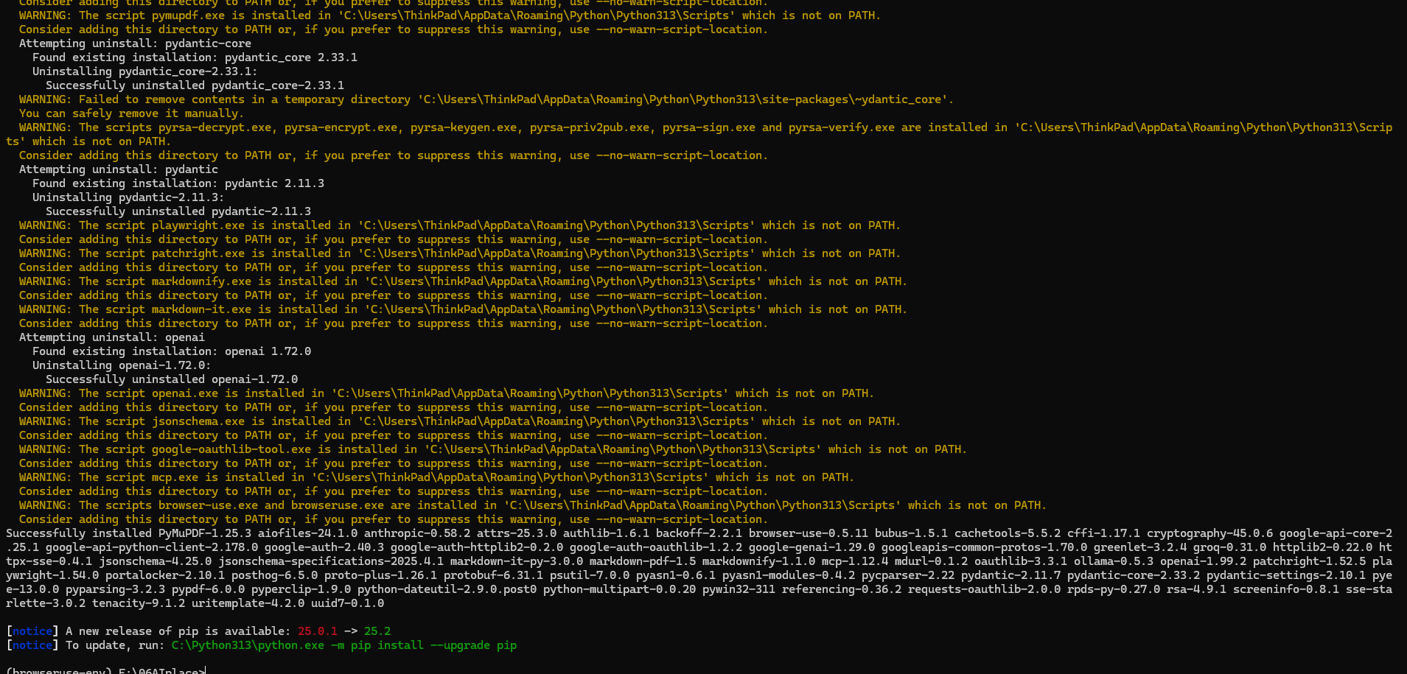Viewport: 1407px width, 674px height.
Task: Select package 'PyMuPDF-1.25.3' in installed list
Action: [x=205, y=533]
